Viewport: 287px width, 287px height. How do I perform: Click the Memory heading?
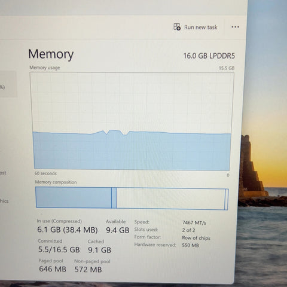click(51, 54)
